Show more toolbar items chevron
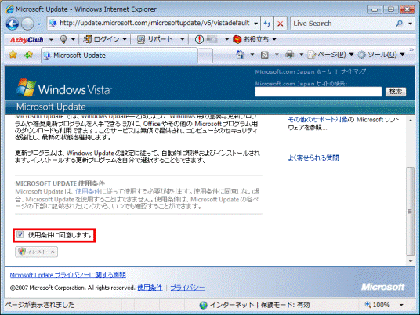 (x=411, y=50)
